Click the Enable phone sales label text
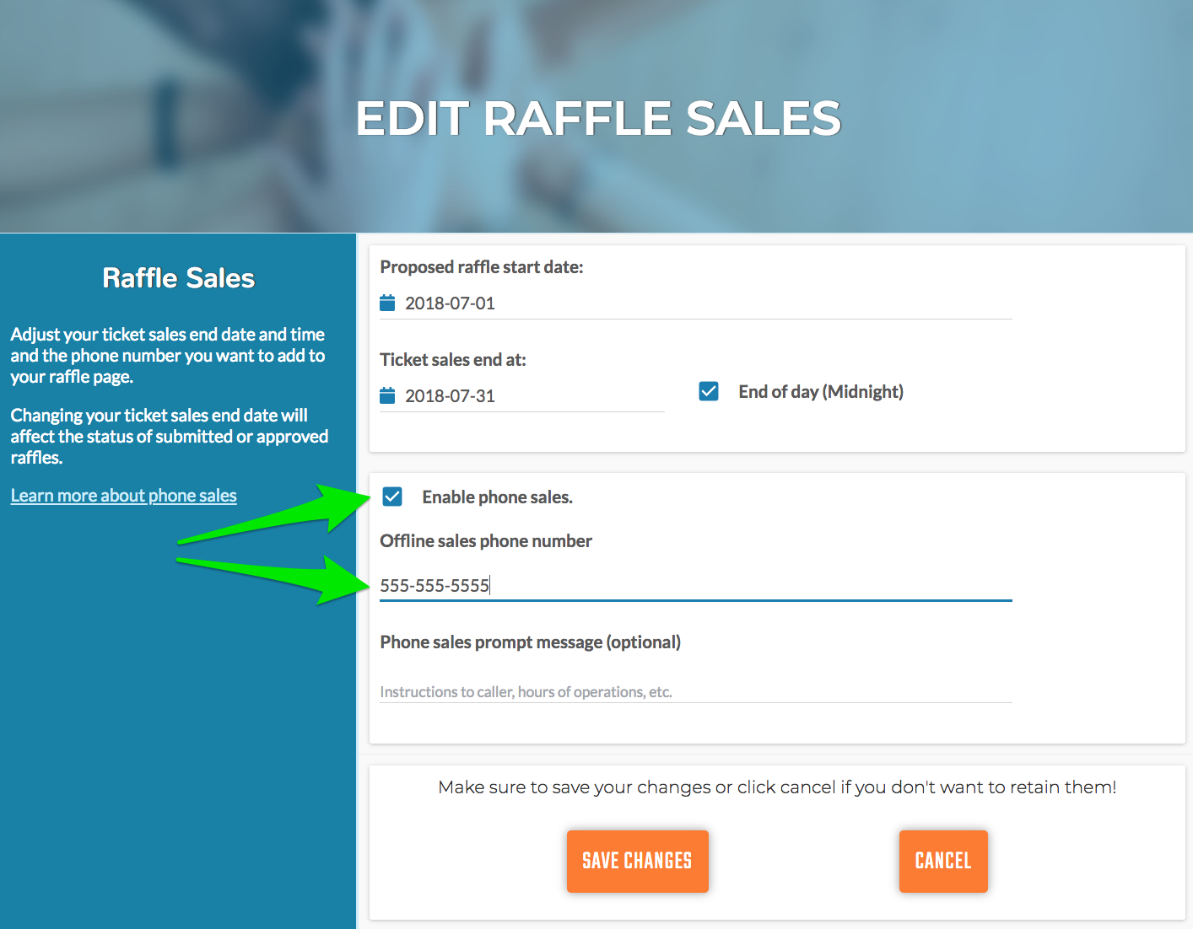This screenshot has width=1193, height=929. tap(497, 497)
